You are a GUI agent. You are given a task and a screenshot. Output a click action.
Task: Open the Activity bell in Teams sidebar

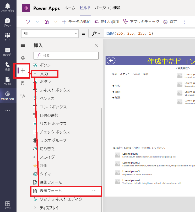coord(8,8)
